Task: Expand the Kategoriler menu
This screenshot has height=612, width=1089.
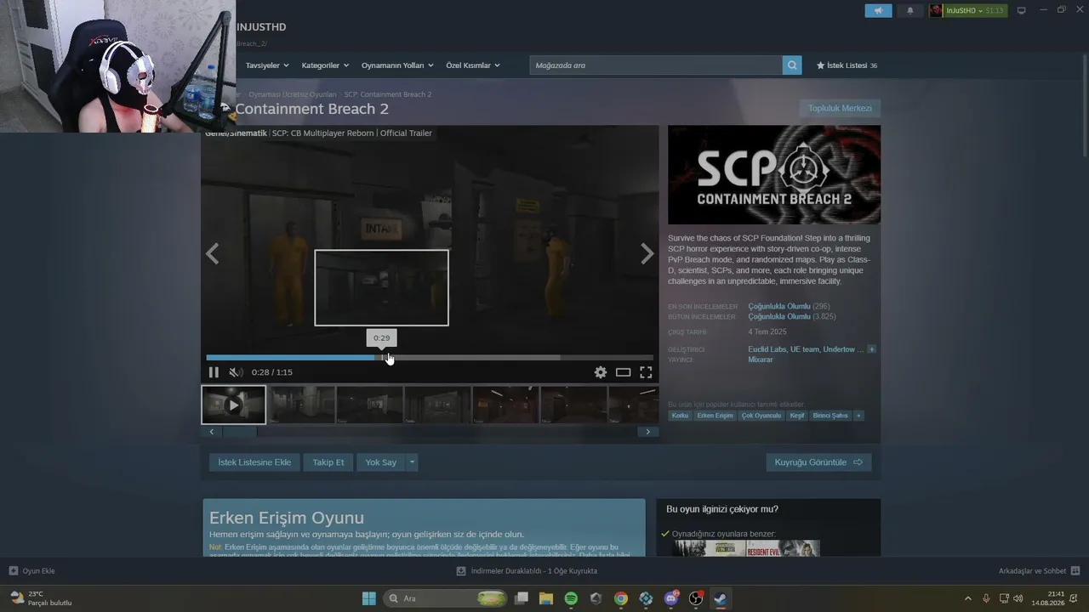Action: (x=325, y=65)
